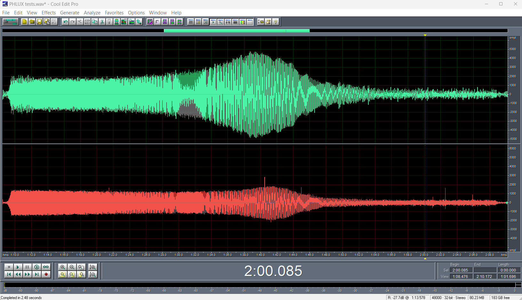Expand the Favorites menu

point(114,13)
